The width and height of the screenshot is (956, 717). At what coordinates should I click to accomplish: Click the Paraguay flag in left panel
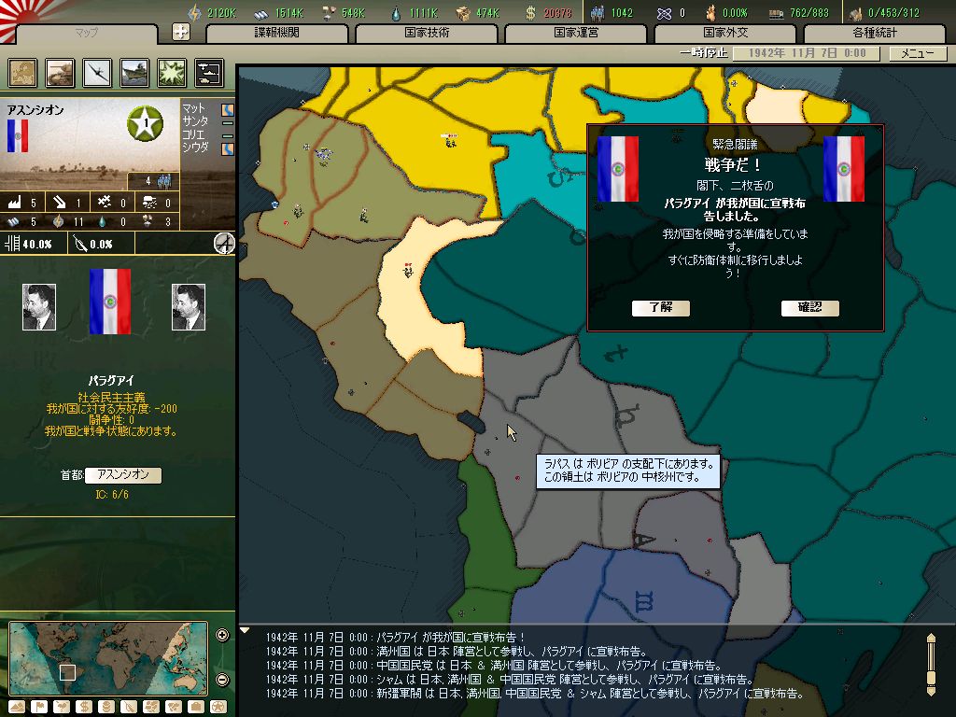click(110, 302)
